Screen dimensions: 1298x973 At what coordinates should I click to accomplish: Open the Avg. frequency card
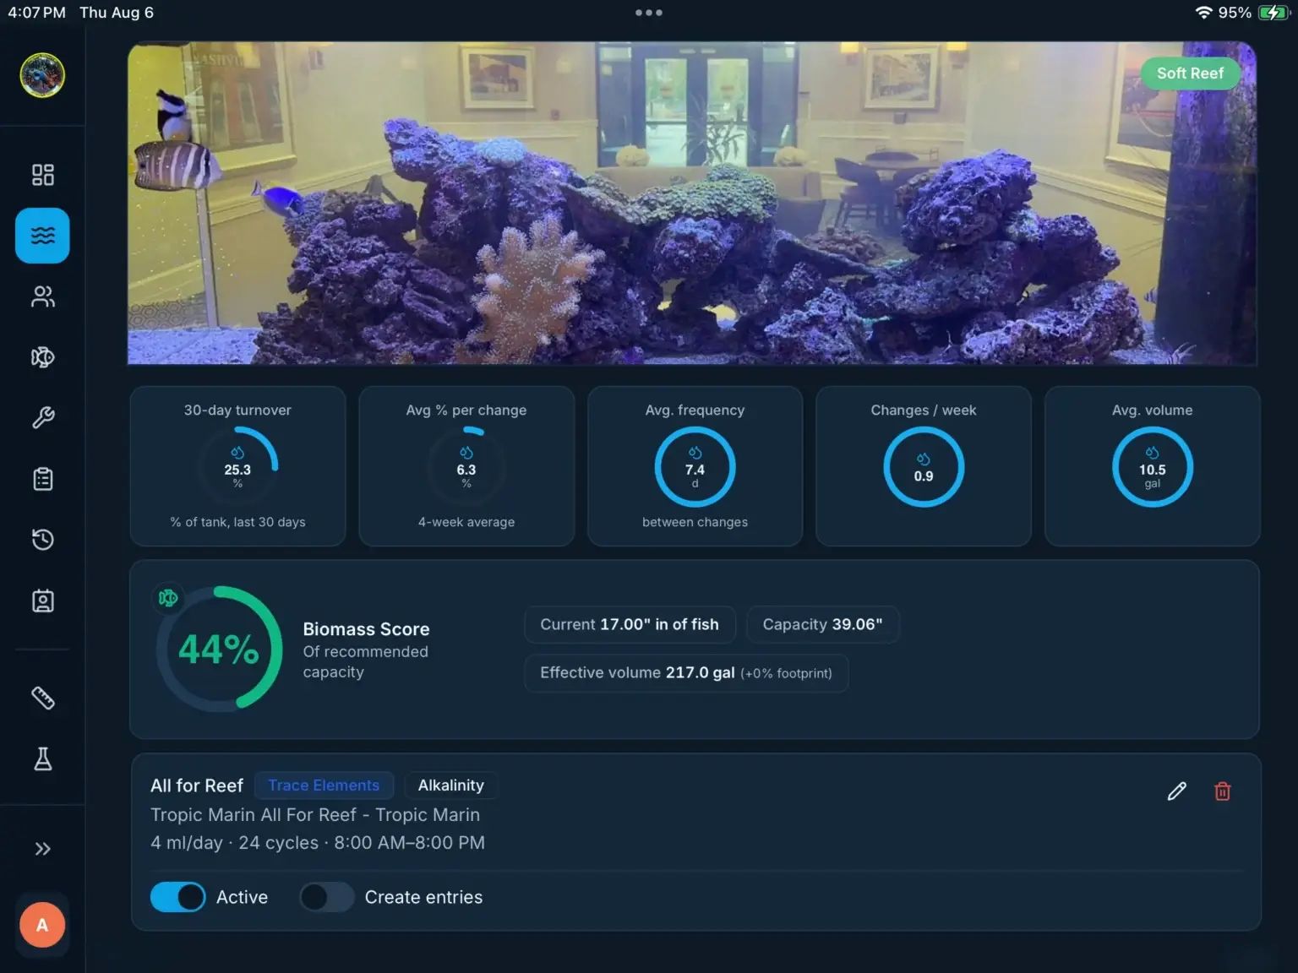pos(695,466)
